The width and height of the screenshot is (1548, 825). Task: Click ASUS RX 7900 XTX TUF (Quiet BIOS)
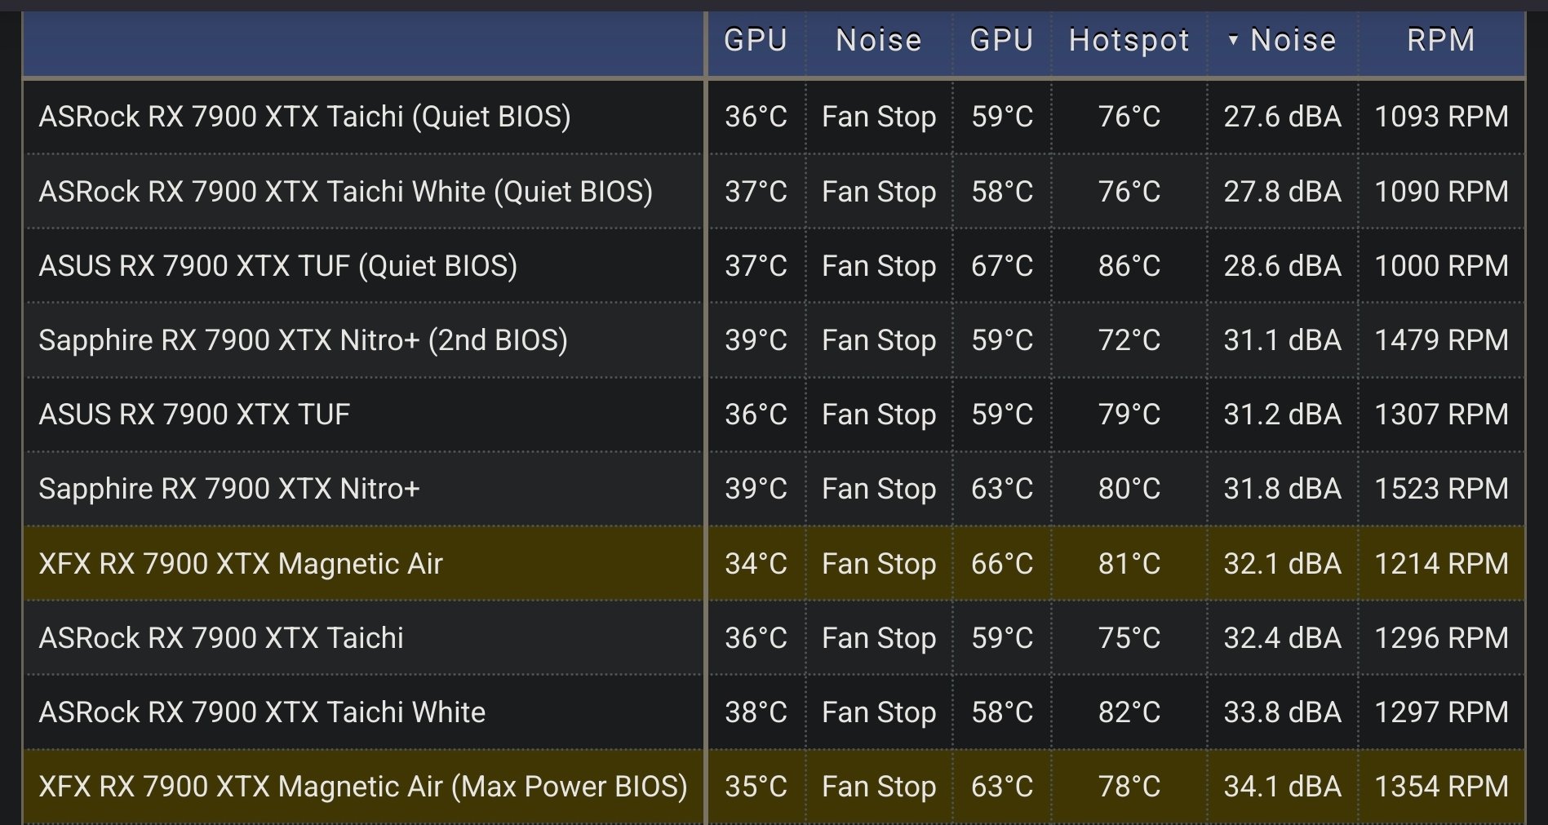(x=277, y=266)
